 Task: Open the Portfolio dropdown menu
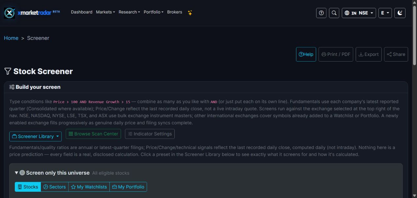point(154,12)
